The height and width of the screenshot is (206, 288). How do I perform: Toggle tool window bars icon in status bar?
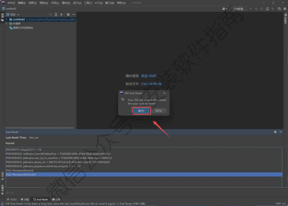(2, 204)
